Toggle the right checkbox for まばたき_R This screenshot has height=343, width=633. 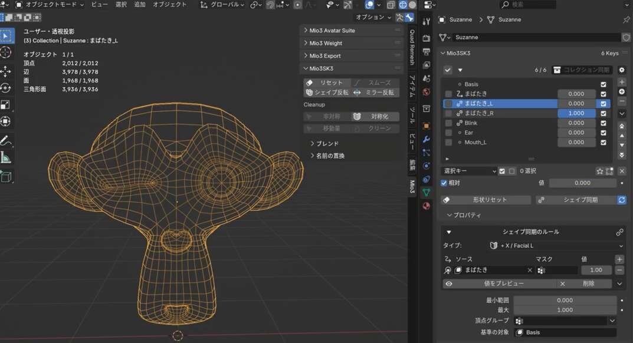(603, 113)
